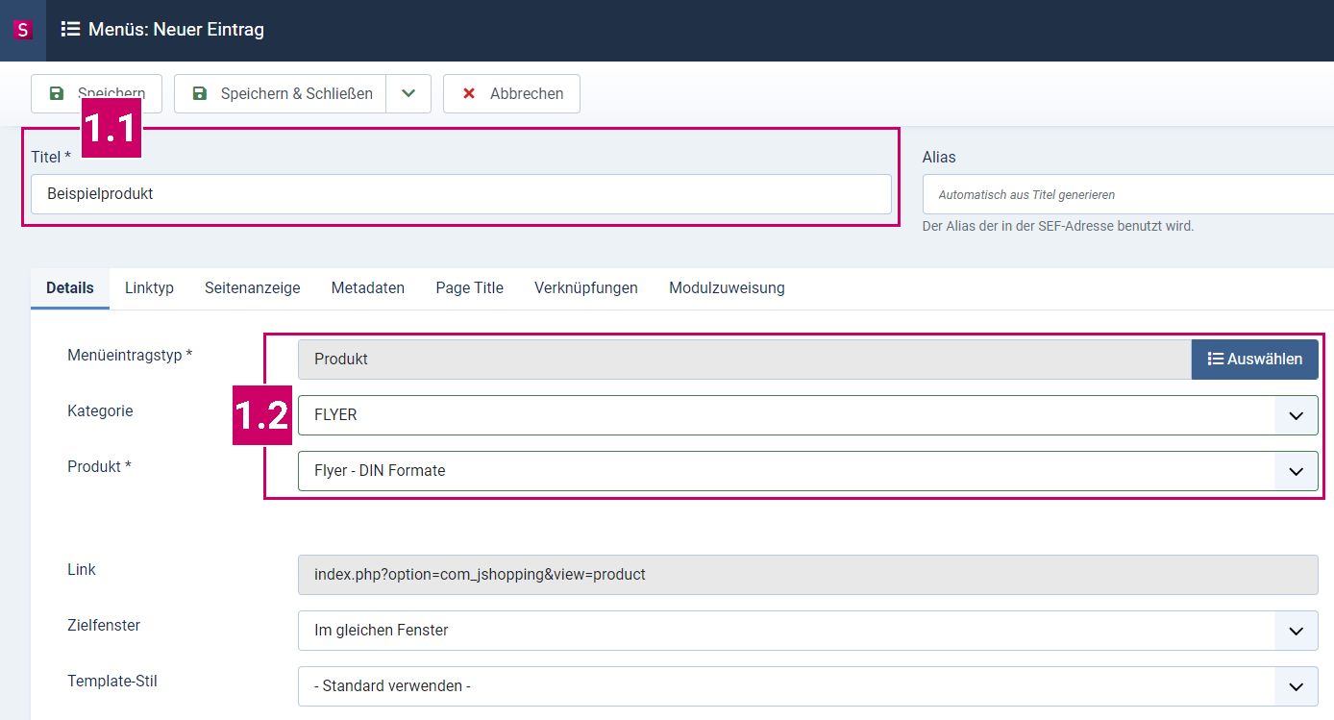Switch to the Details tab

[70, 288]
